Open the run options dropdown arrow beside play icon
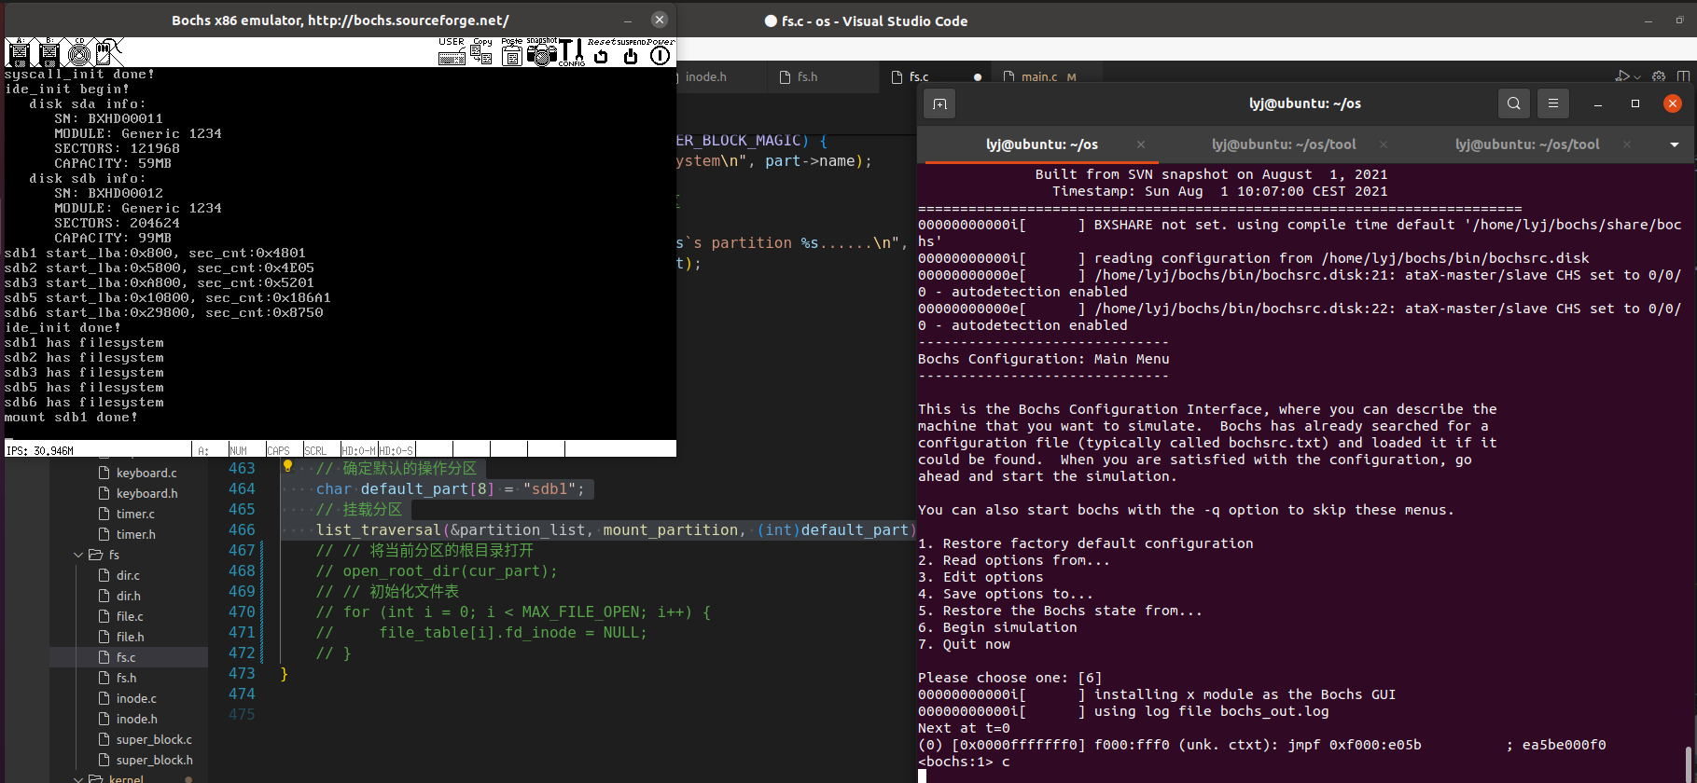This screenshot has height=783, width=1697. 1638,76
